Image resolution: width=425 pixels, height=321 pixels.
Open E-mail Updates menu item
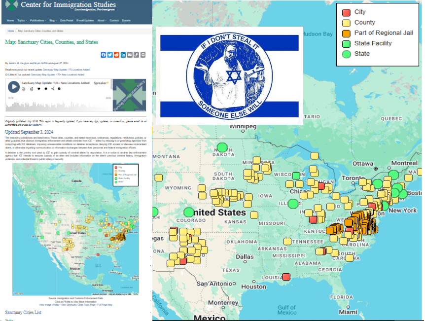[x=85, y=21]
